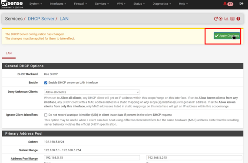The image size is (248, 163).
Task: Click subnet range 192.168.5.1 - 192.168.5.254
Action: pyautogui.click(x=63, y=150)
